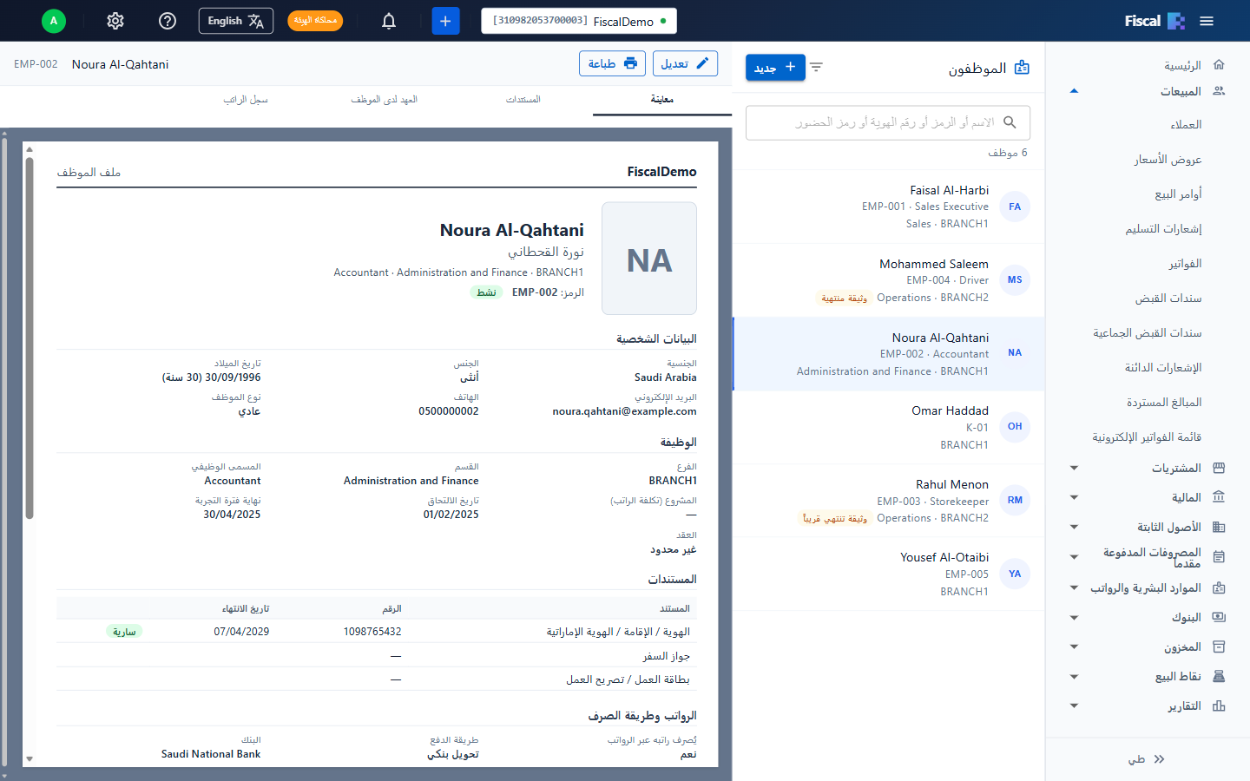This screenshot has width=1250, height=781.
Task: Select Rahul Menon in the employee list
Action: [889, 501]
